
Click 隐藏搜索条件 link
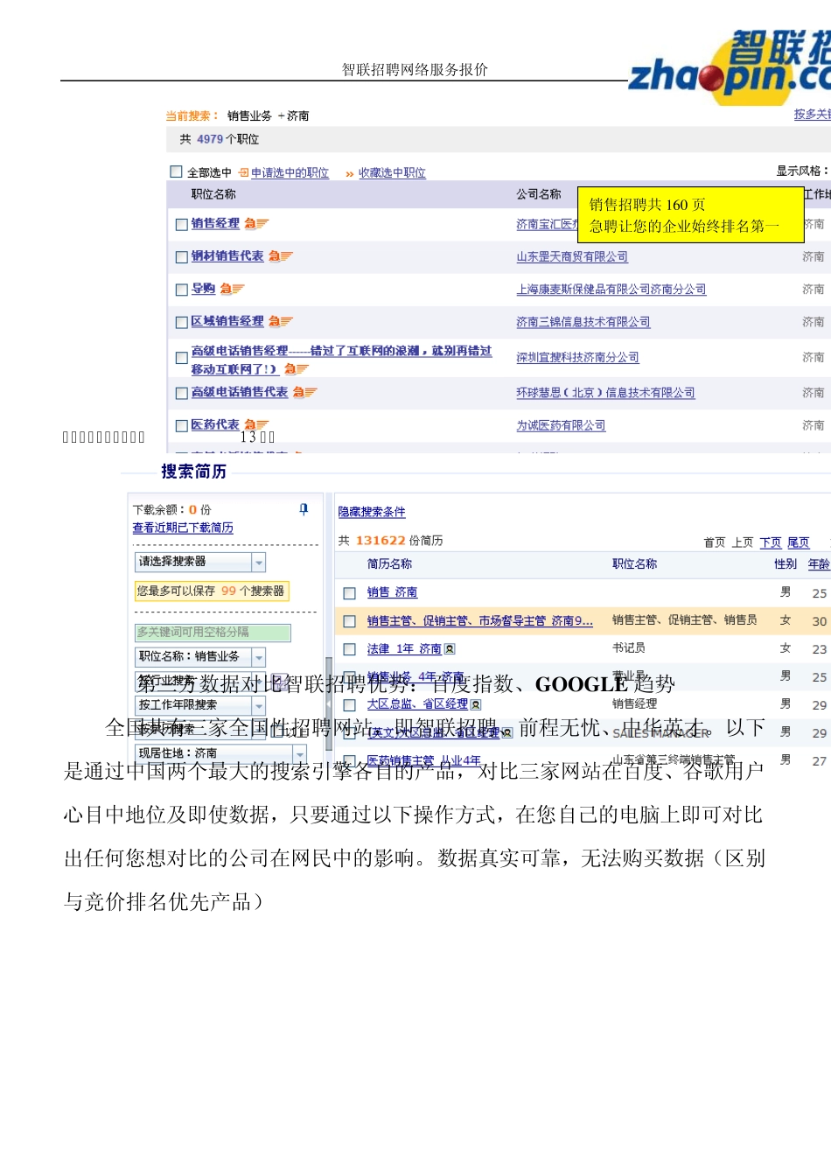(372, 512)
